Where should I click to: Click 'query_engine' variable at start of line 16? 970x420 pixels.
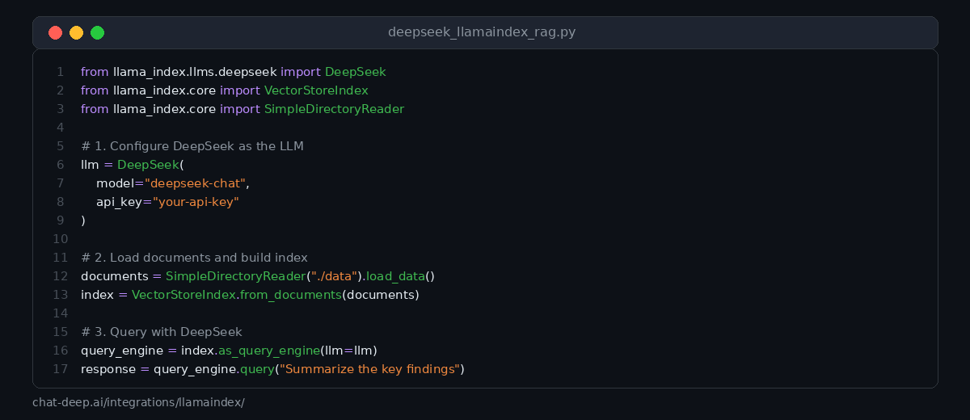coord(121,351)
